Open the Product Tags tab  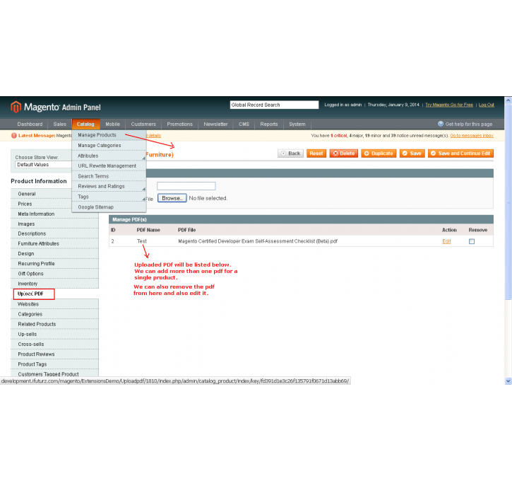tap(54, 364)
